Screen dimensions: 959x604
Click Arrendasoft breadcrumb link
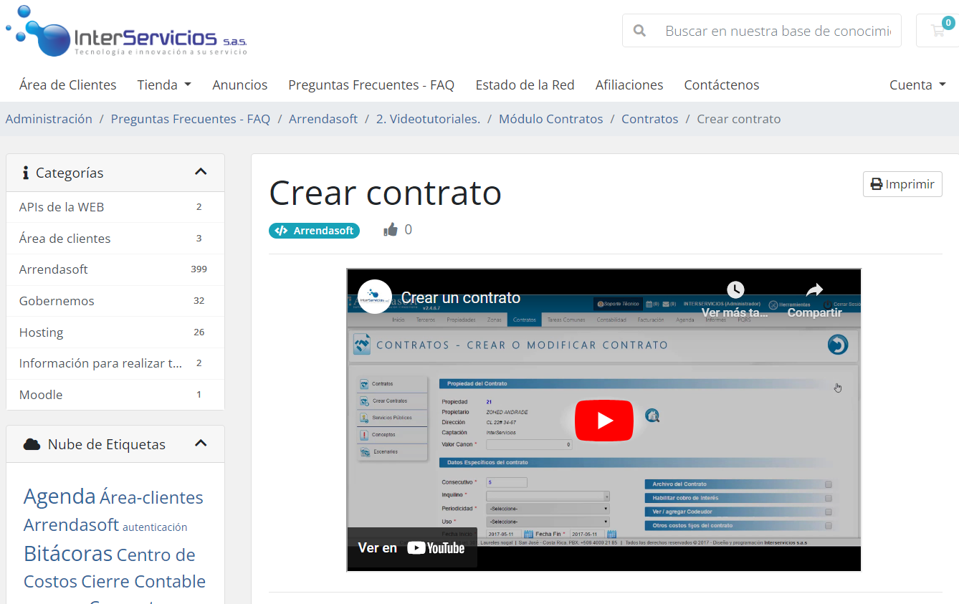323,119
